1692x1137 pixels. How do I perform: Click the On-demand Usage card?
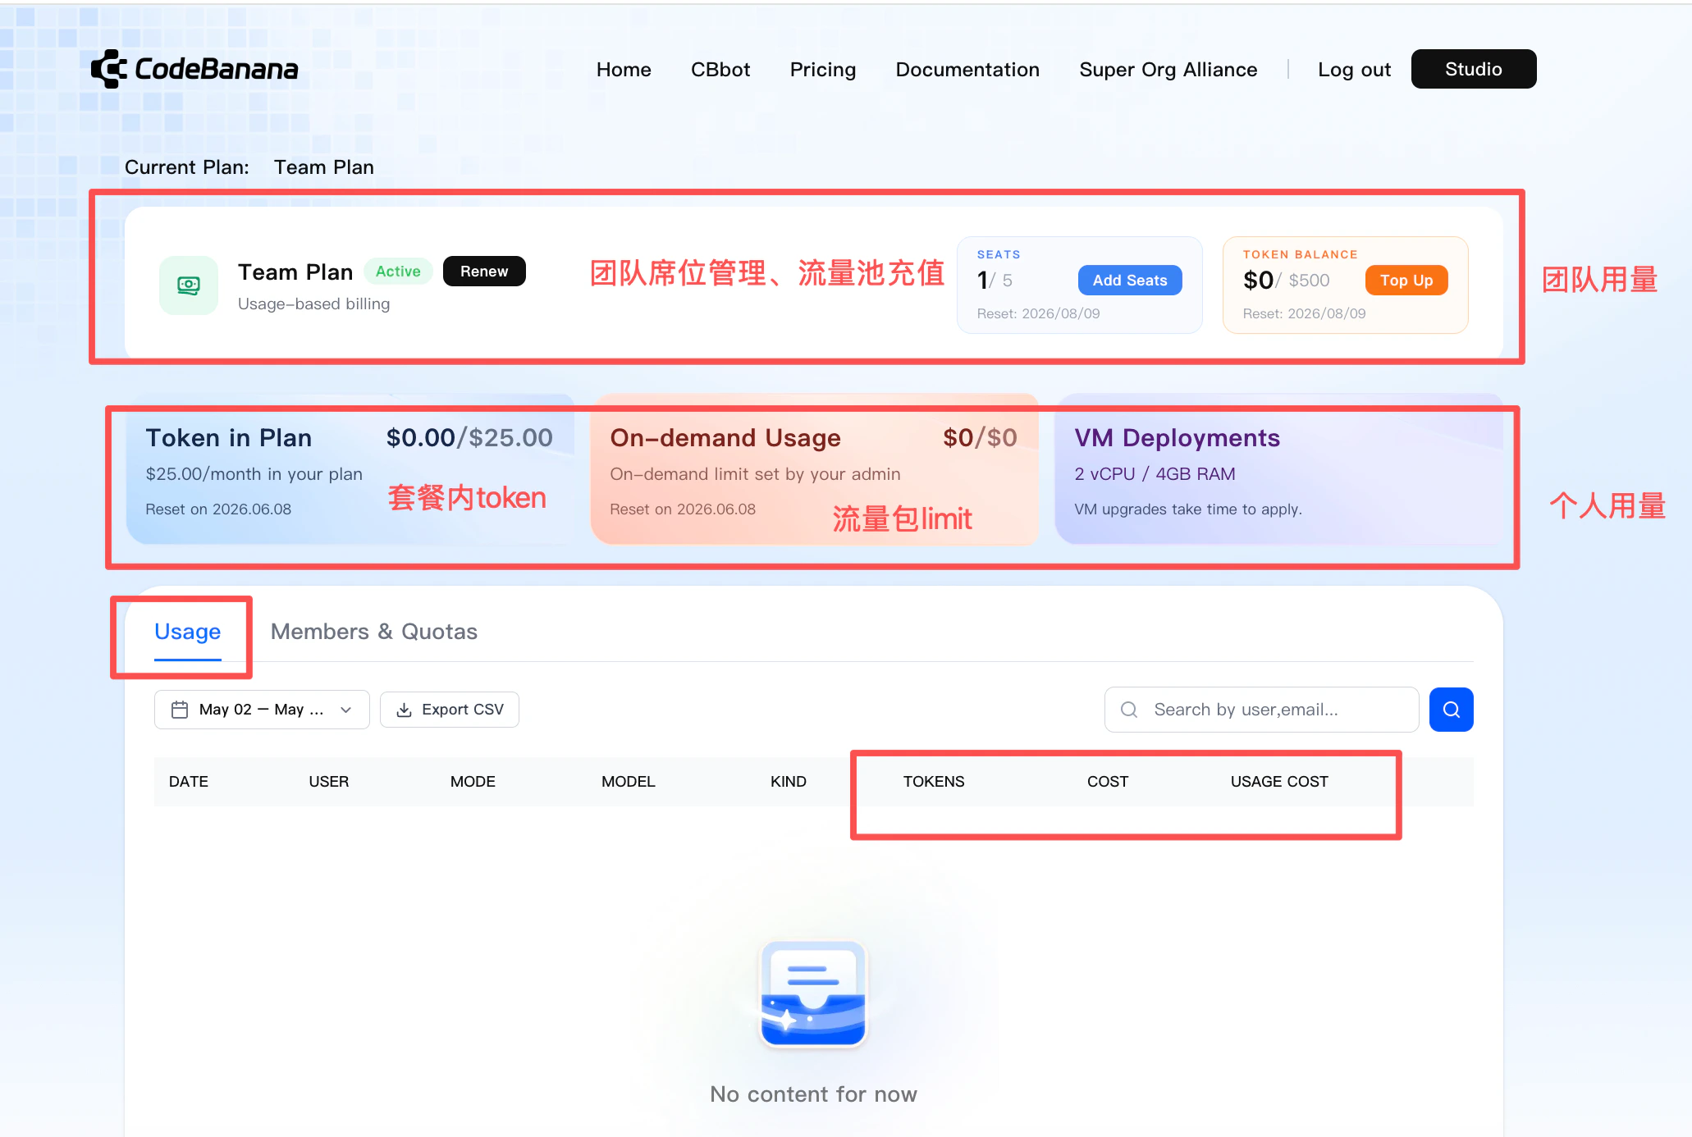815,469
